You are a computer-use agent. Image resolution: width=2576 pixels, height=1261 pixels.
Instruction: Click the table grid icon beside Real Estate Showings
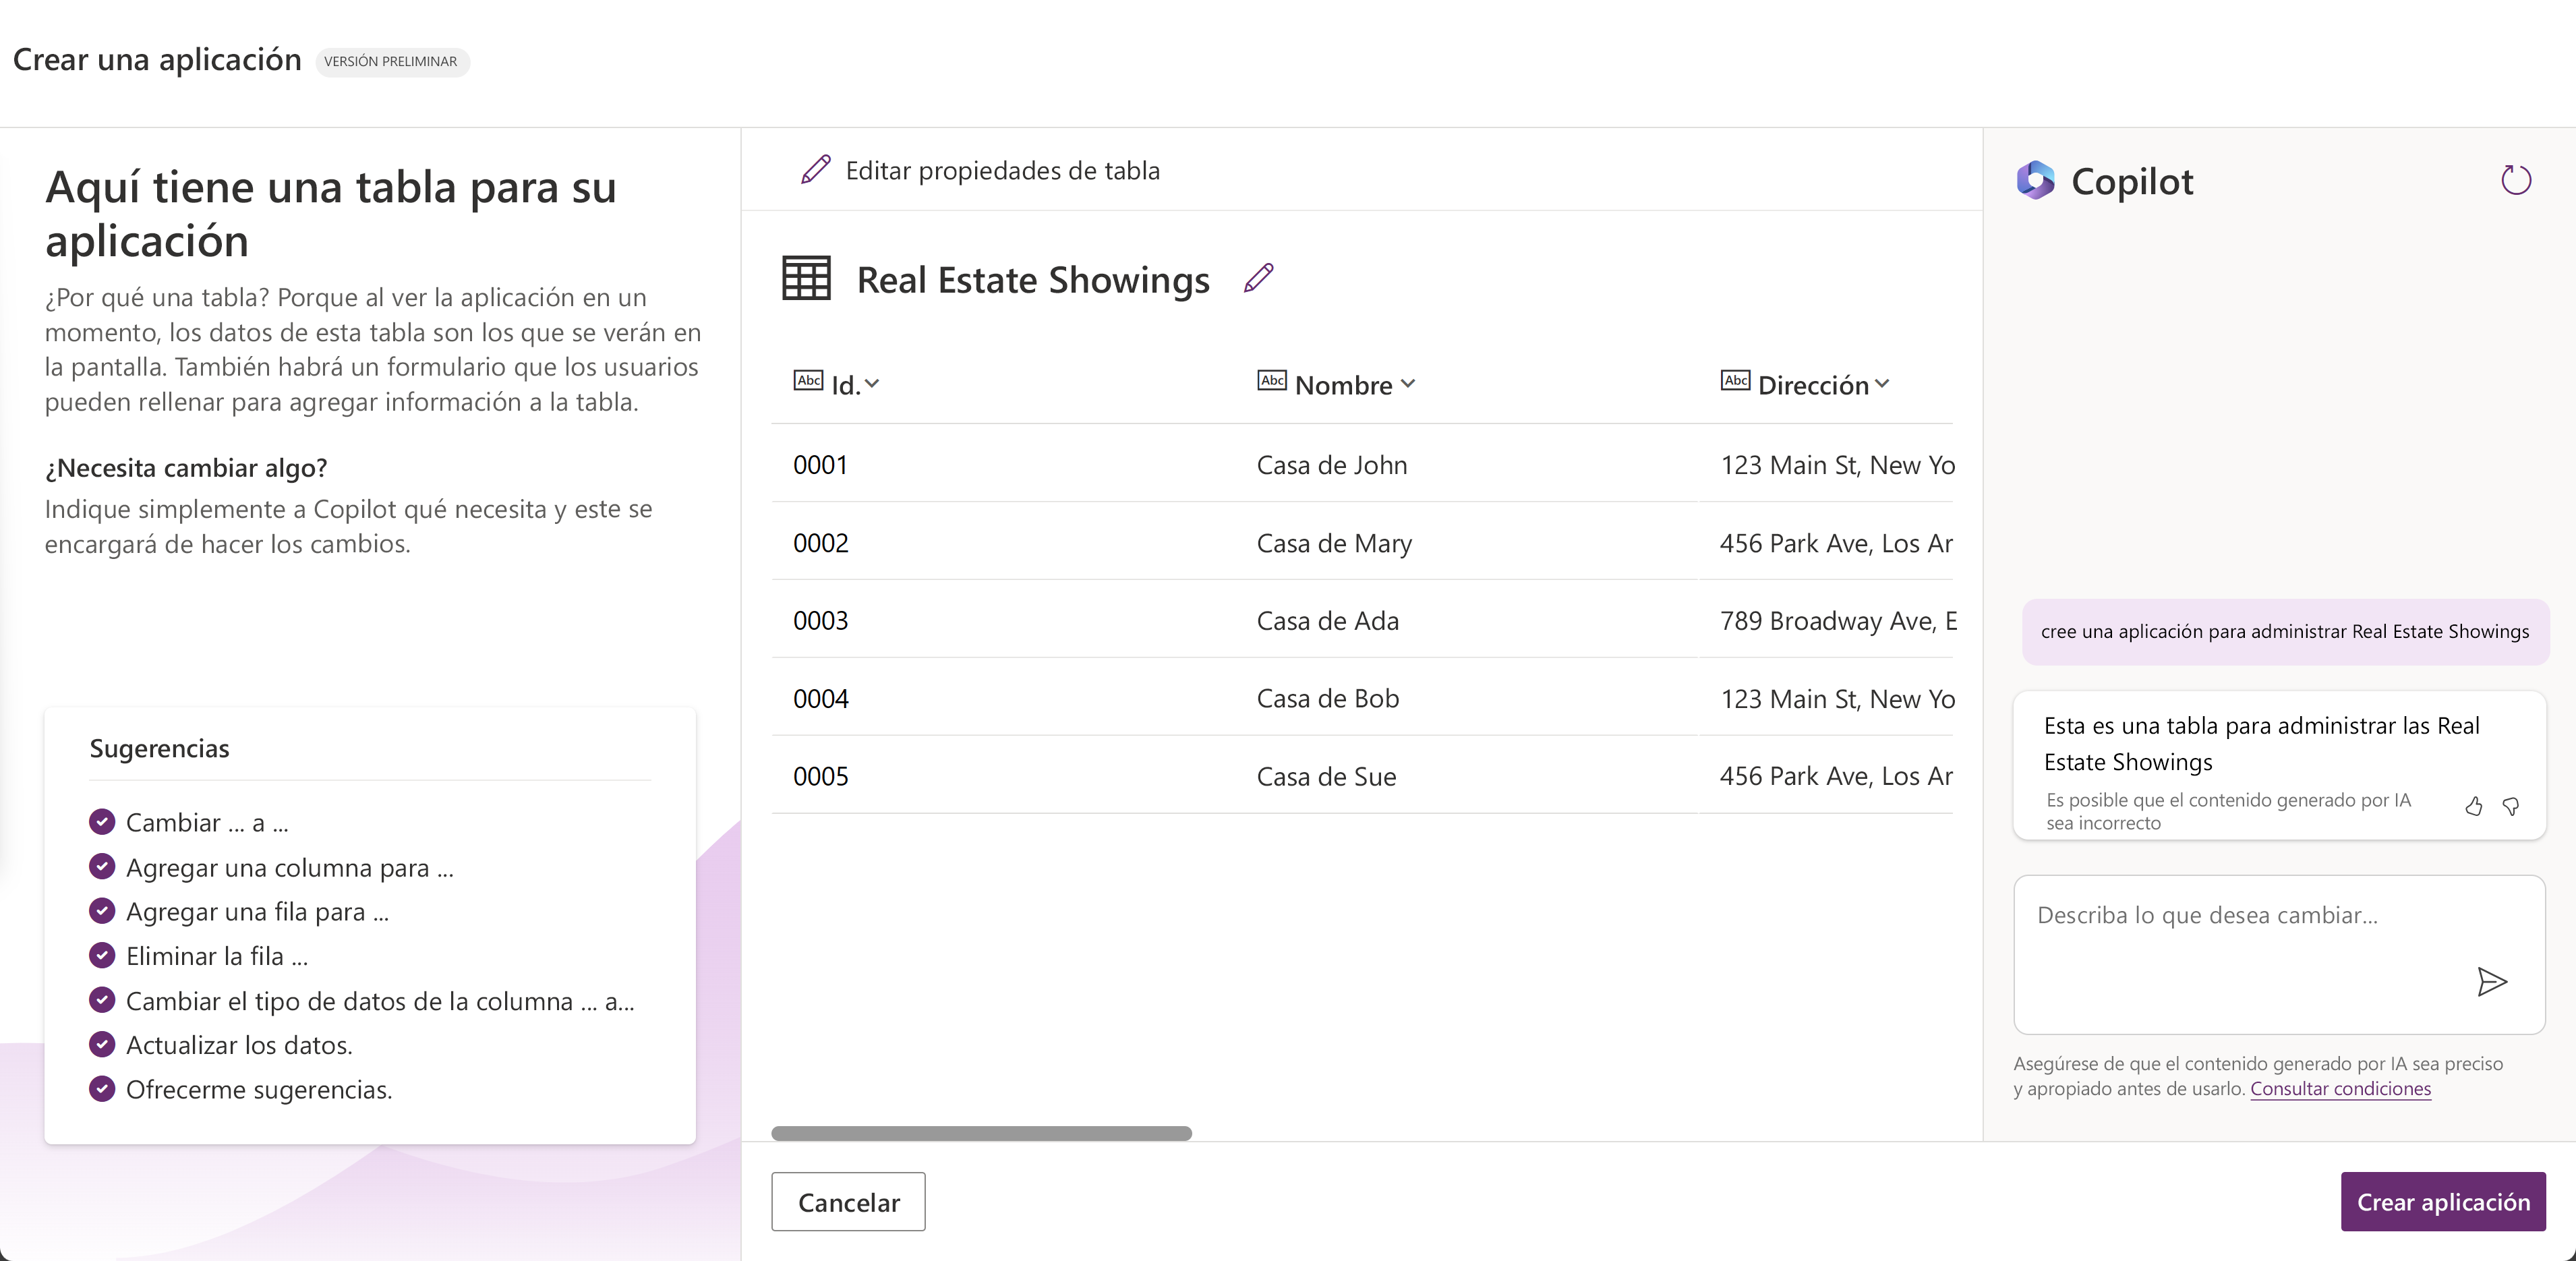[x=806, y=279]
